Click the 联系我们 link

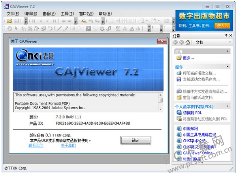36,145
